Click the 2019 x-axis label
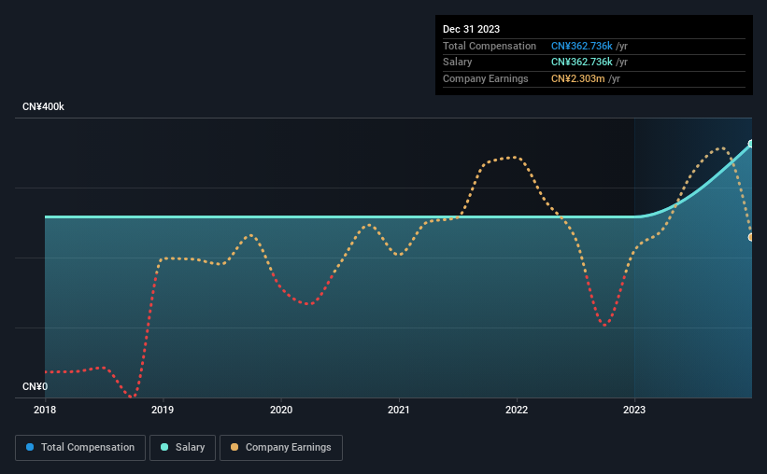 (163, 410)
